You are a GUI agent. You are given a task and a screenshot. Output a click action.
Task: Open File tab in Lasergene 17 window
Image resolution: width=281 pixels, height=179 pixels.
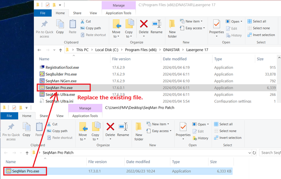click(x=43, y=13)
